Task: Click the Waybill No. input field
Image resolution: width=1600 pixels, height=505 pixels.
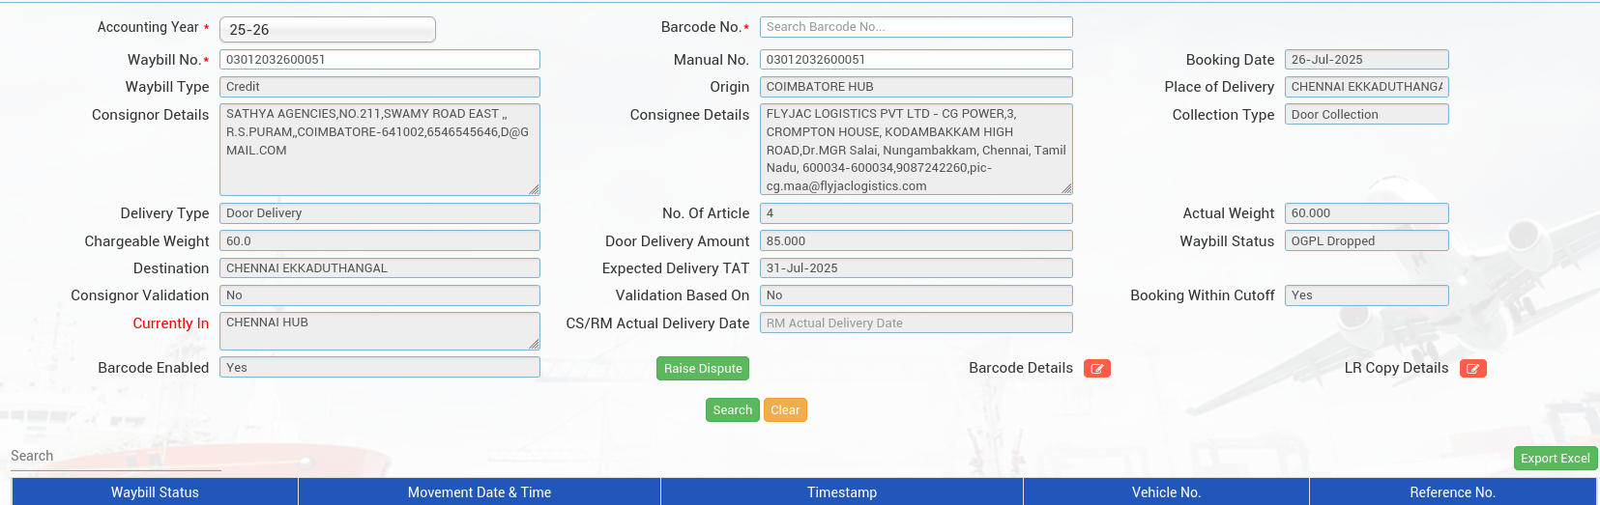Action: 380,60
